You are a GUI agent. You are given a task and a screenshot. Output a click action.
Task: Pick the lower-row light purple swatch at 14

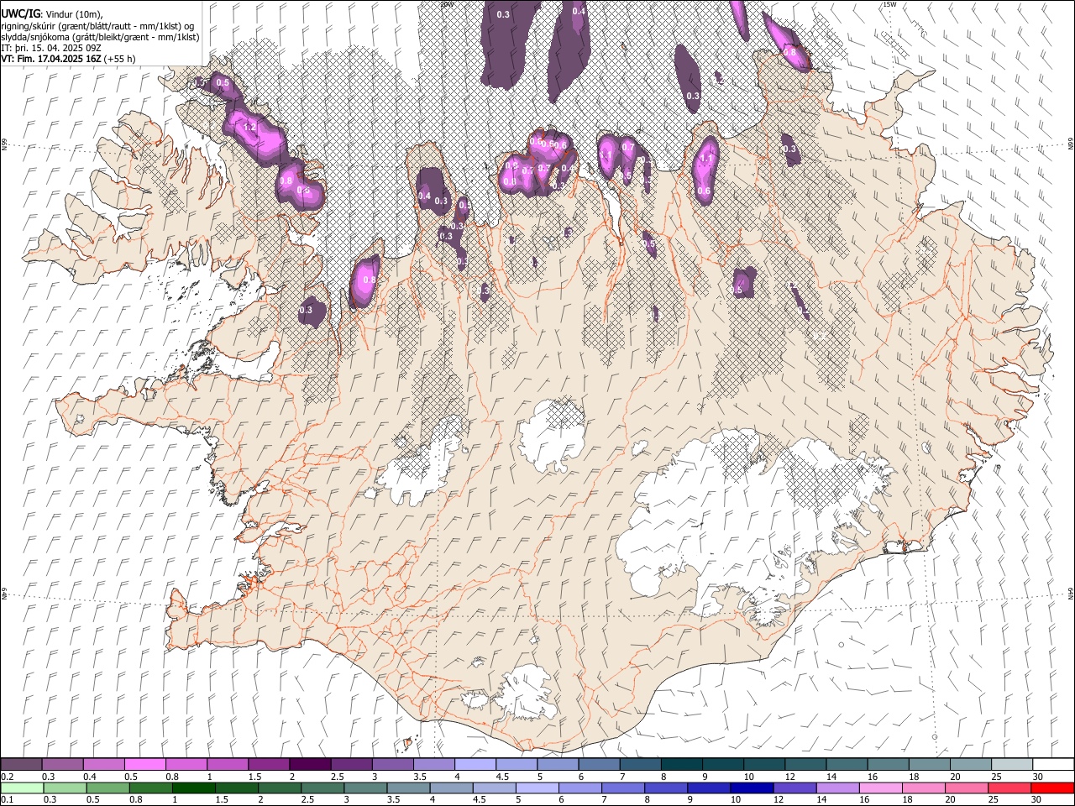click(x=837, y=788)
